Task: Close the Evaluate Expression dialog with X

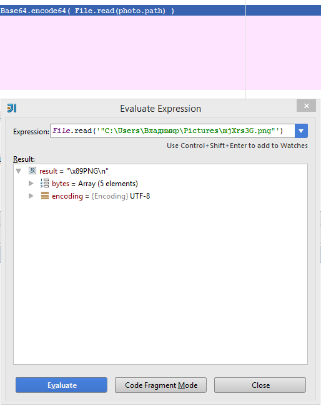Action: tap(306, 106)
